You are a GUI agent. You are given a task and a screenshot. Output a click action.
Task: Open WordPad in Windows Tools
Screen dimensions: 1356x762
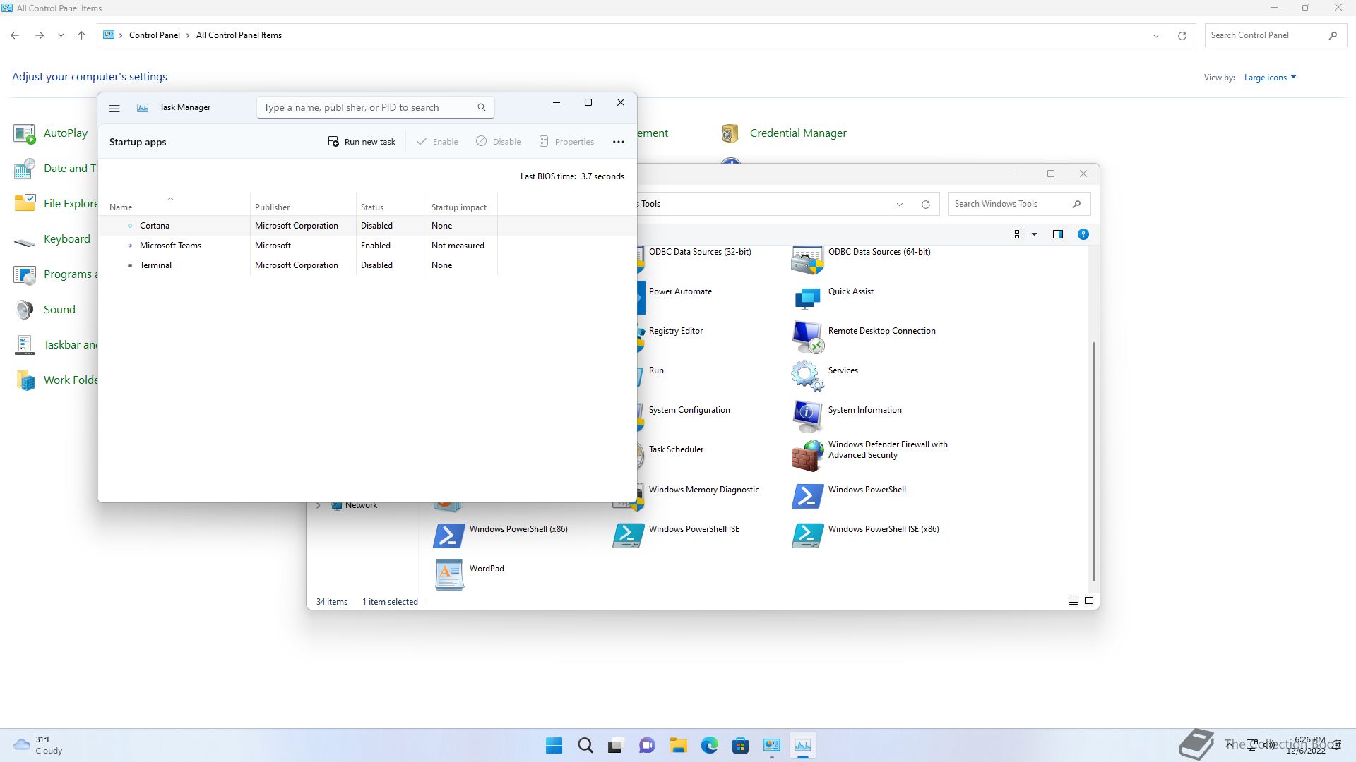coord(469,575)
